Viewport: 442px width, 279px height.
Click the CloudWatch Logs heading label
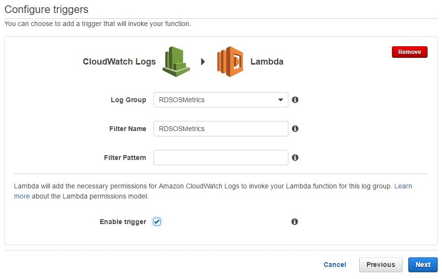(118, 62)
